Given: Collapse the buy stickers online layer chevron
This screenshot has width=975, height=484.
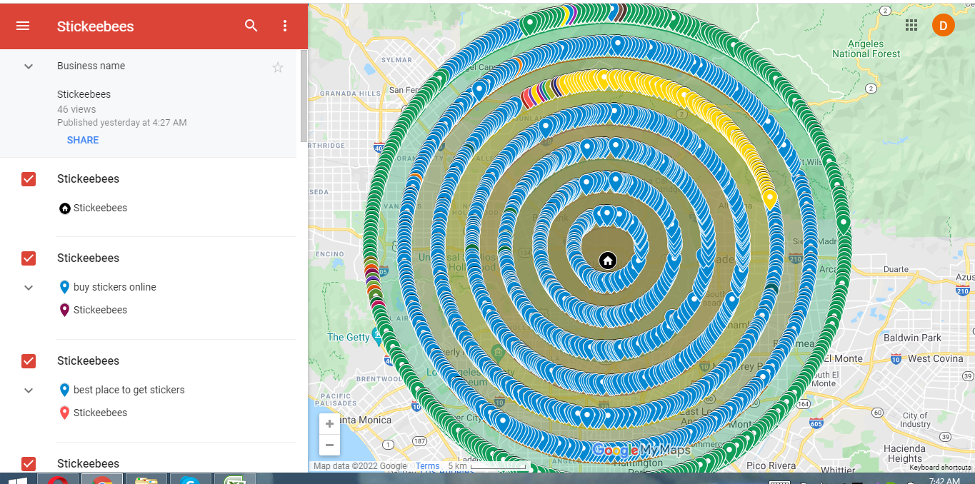Looking at the screenshot, I should point(29,288).
